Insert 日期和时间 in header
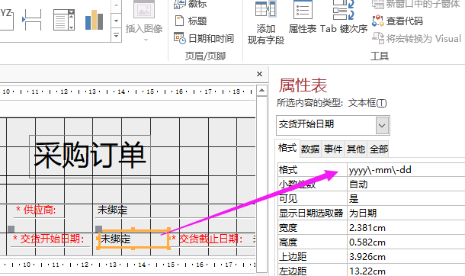465x276 pixels. click(x=180, y=38)
